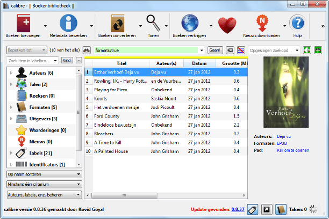This screenshot has height=219, width=329.
Task: Click the Gaan! search button
Action: click(x=215, y=50)
